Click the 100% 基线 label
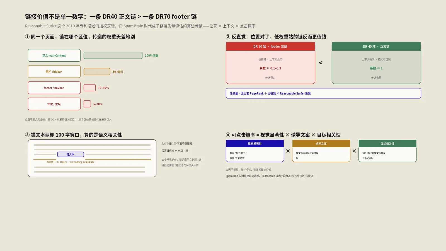The image size is (446, 251). point(152,56)
